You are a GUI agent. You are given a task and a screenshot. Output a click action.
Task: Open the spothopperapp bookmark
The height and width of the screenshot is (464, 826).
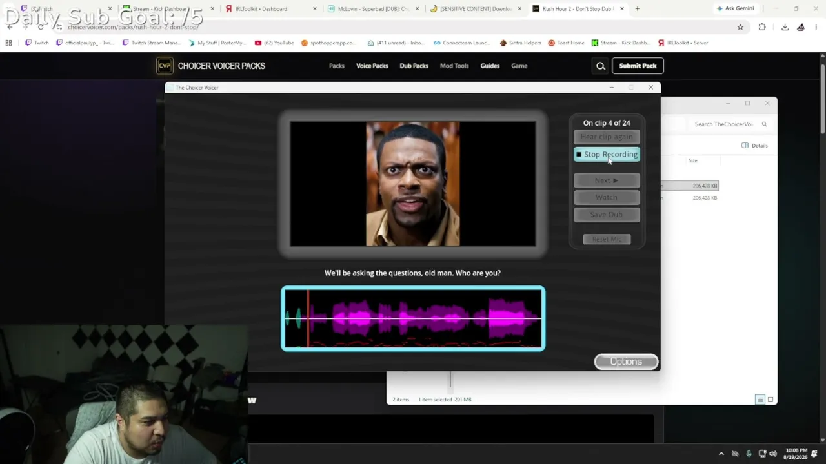tap(328, 43)
